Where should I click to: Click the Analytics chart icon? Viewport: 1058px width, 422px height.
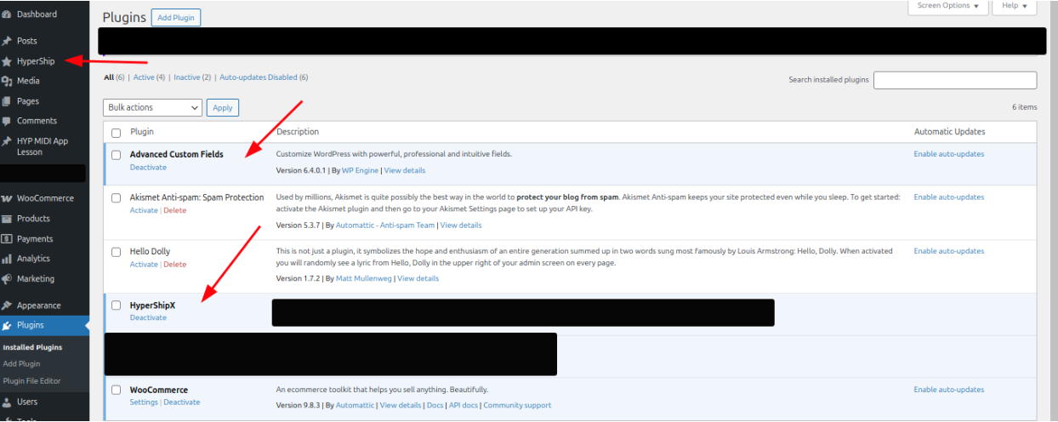[x=7, y=259]
